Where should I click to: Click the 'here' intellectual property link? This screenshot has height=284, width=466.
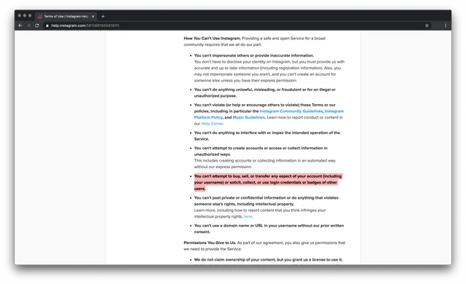pyautogui.click(x=248, y=216)
